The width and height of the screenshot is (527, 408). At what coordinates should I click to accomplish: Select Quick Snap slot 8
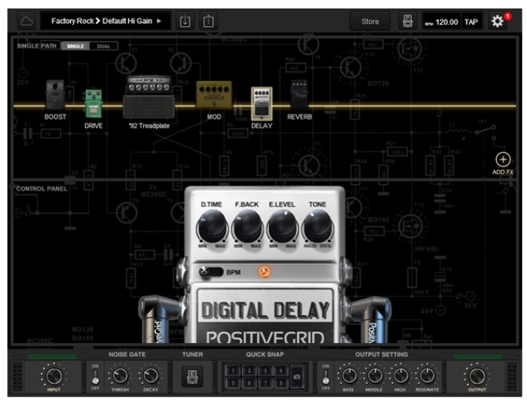tap(281, 382)
